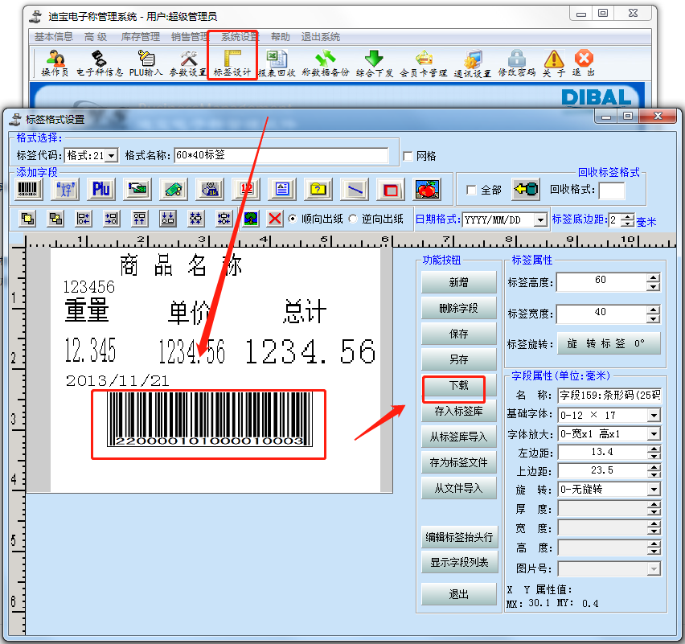The width and height of the screenshot is (685, 644).
Task: Click the 退出 button in function panel
Action: pyautogui.click(x=459, y=594)
